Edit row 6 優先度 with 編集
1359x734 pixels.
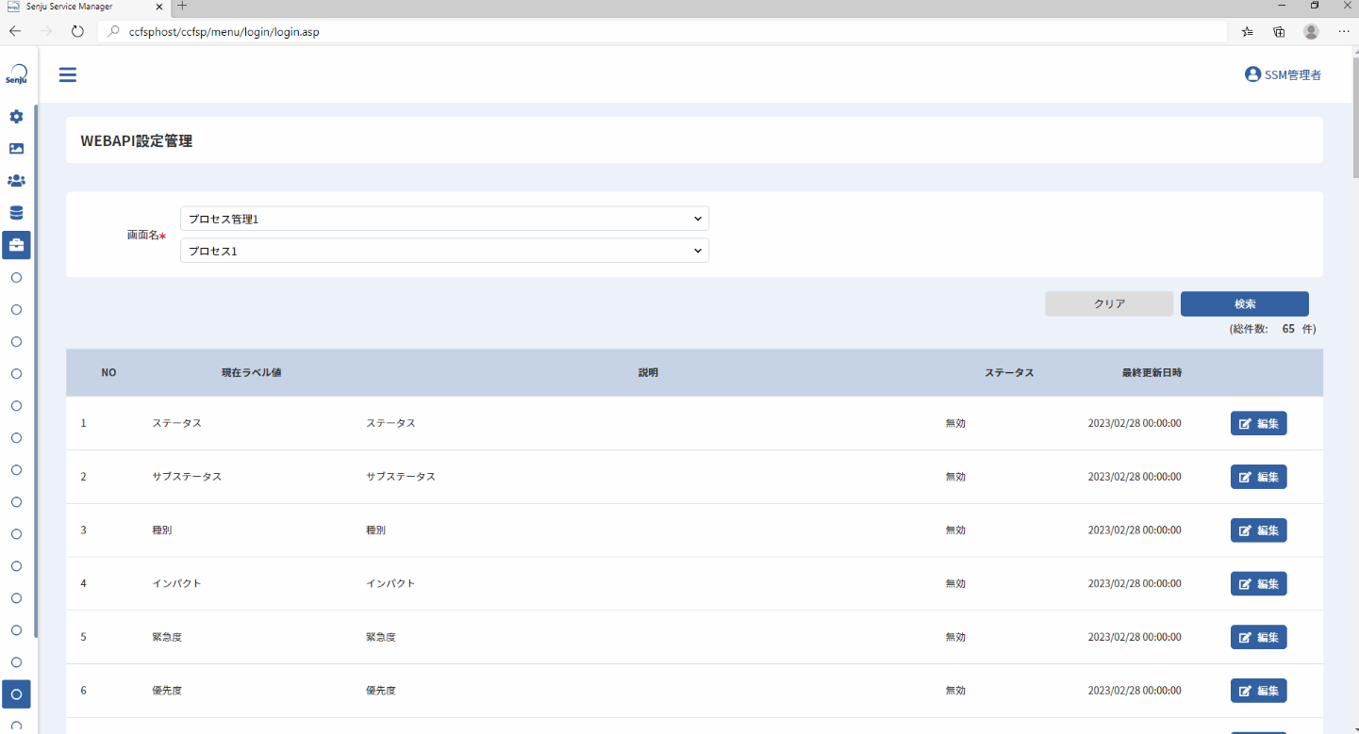tap(1258, 691)
